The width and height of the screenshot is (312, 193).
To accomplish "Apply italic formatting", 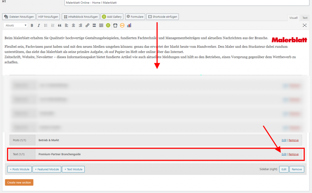I will pos(39,26).
